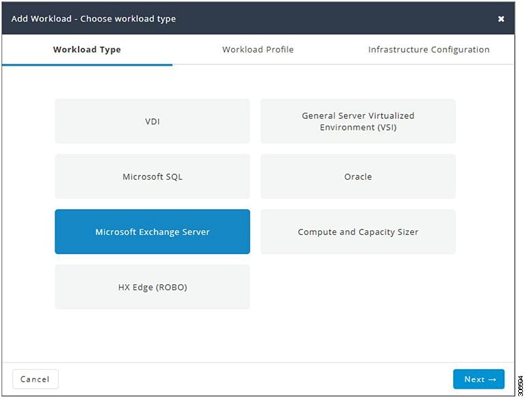Switch to the Workload Type tab

click(87, 50)
